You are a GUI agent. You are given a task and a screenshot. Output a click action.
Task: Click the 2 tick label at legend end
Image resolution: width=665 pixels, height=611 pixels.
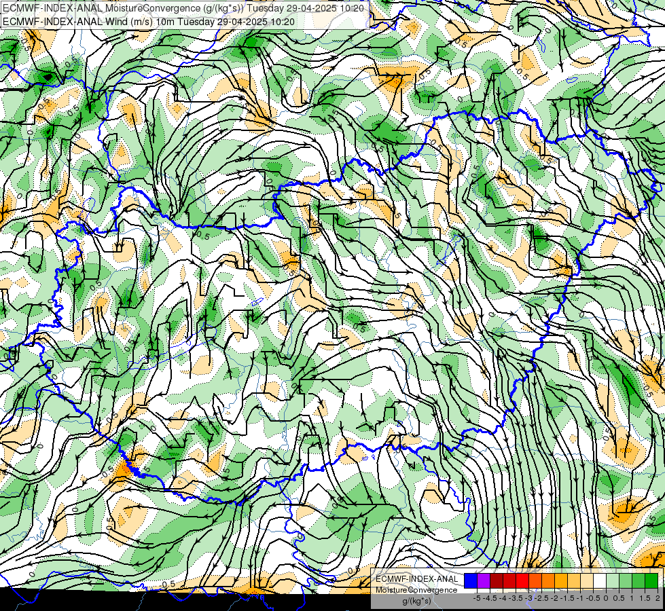tap(658, 598)
